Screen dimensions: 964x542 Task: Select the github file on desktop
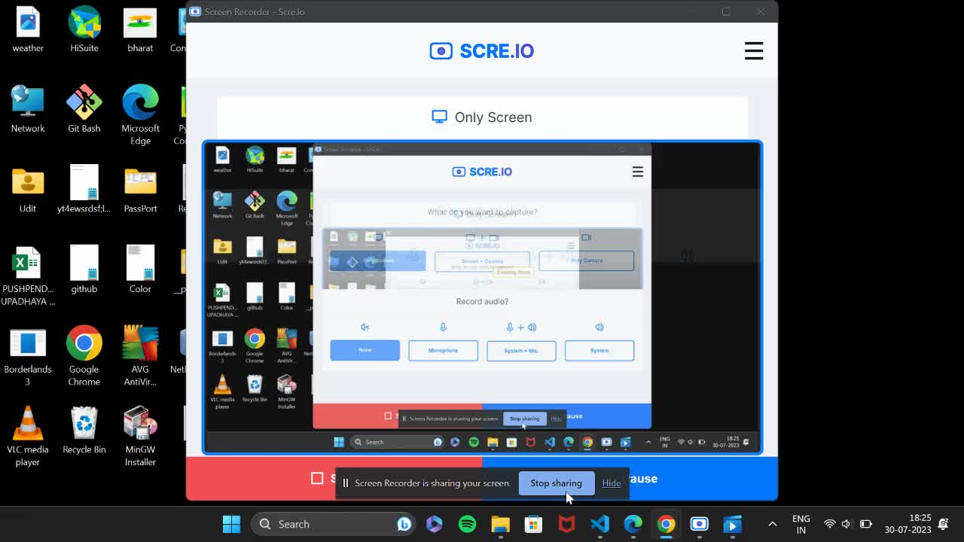pyautogui.click(x=84, y=271)
